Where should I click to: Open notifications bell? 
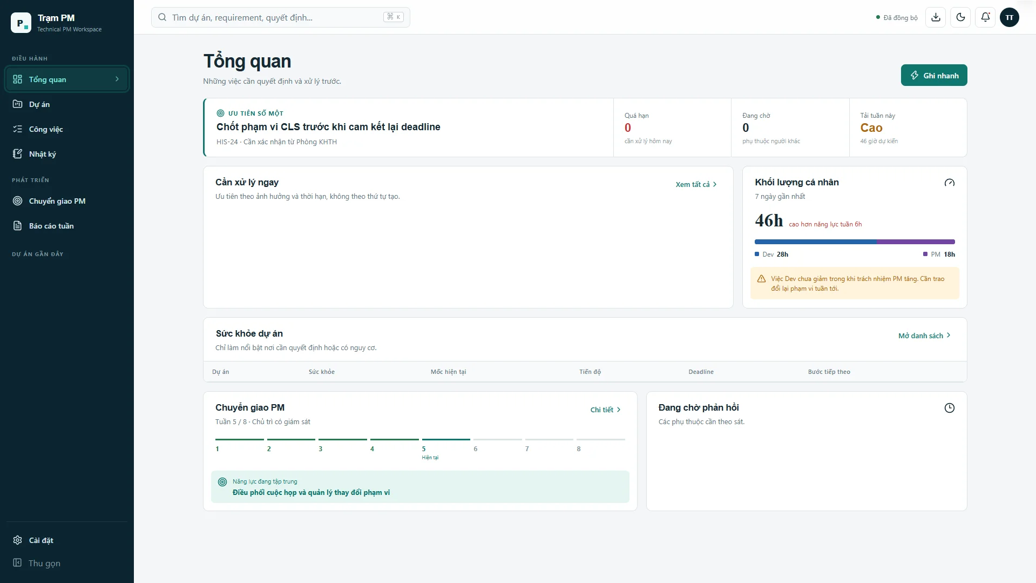click(x=985, y=17)
